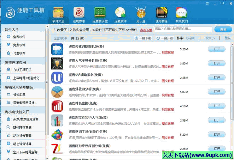The height and width of the screenshot is (160, 234).
Task: Click 逐鹿排名监控(免费) title
Action: click(83, 103)
